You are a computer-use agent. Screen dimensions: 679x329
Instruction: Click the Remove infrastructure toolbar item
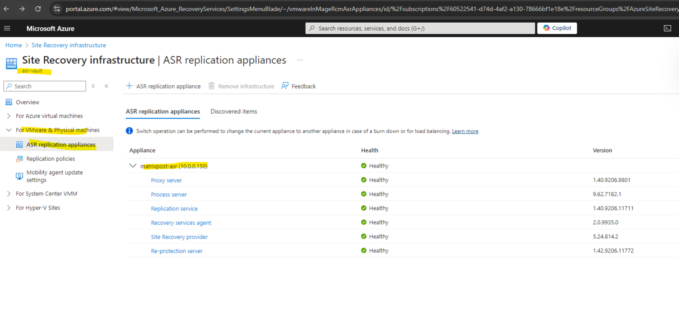click(x=241, y=86)
